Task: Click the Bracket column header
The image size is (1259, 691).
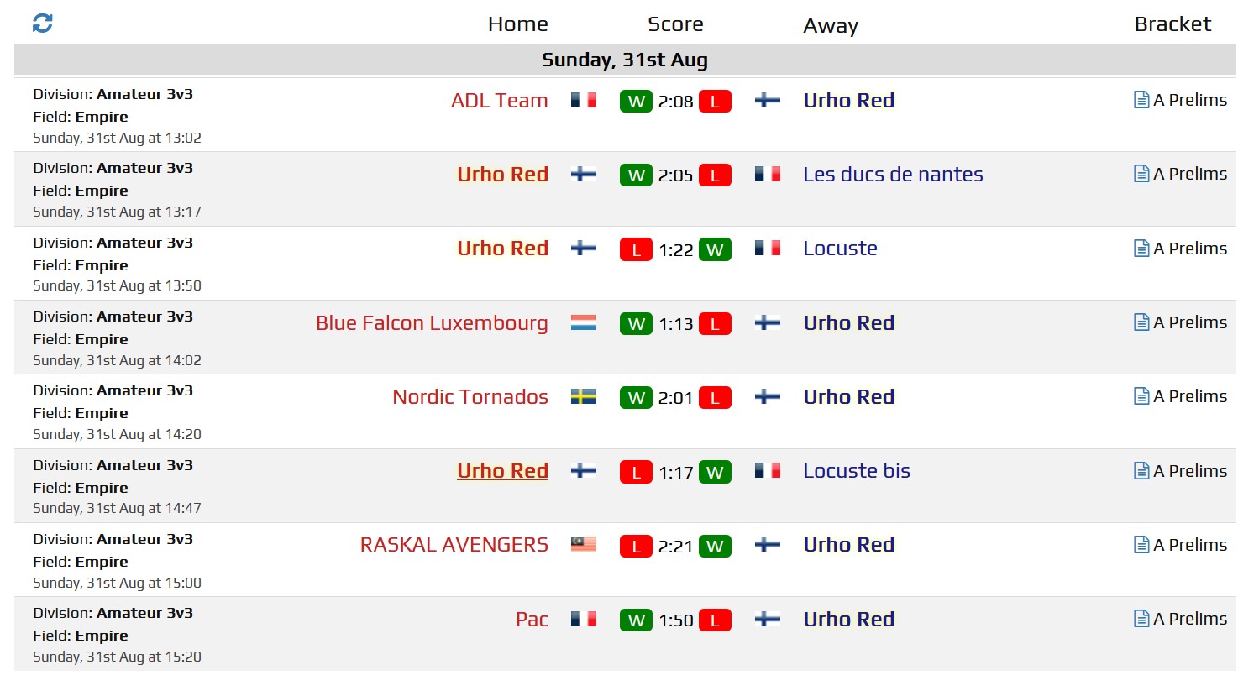Action: [1172, 24]
